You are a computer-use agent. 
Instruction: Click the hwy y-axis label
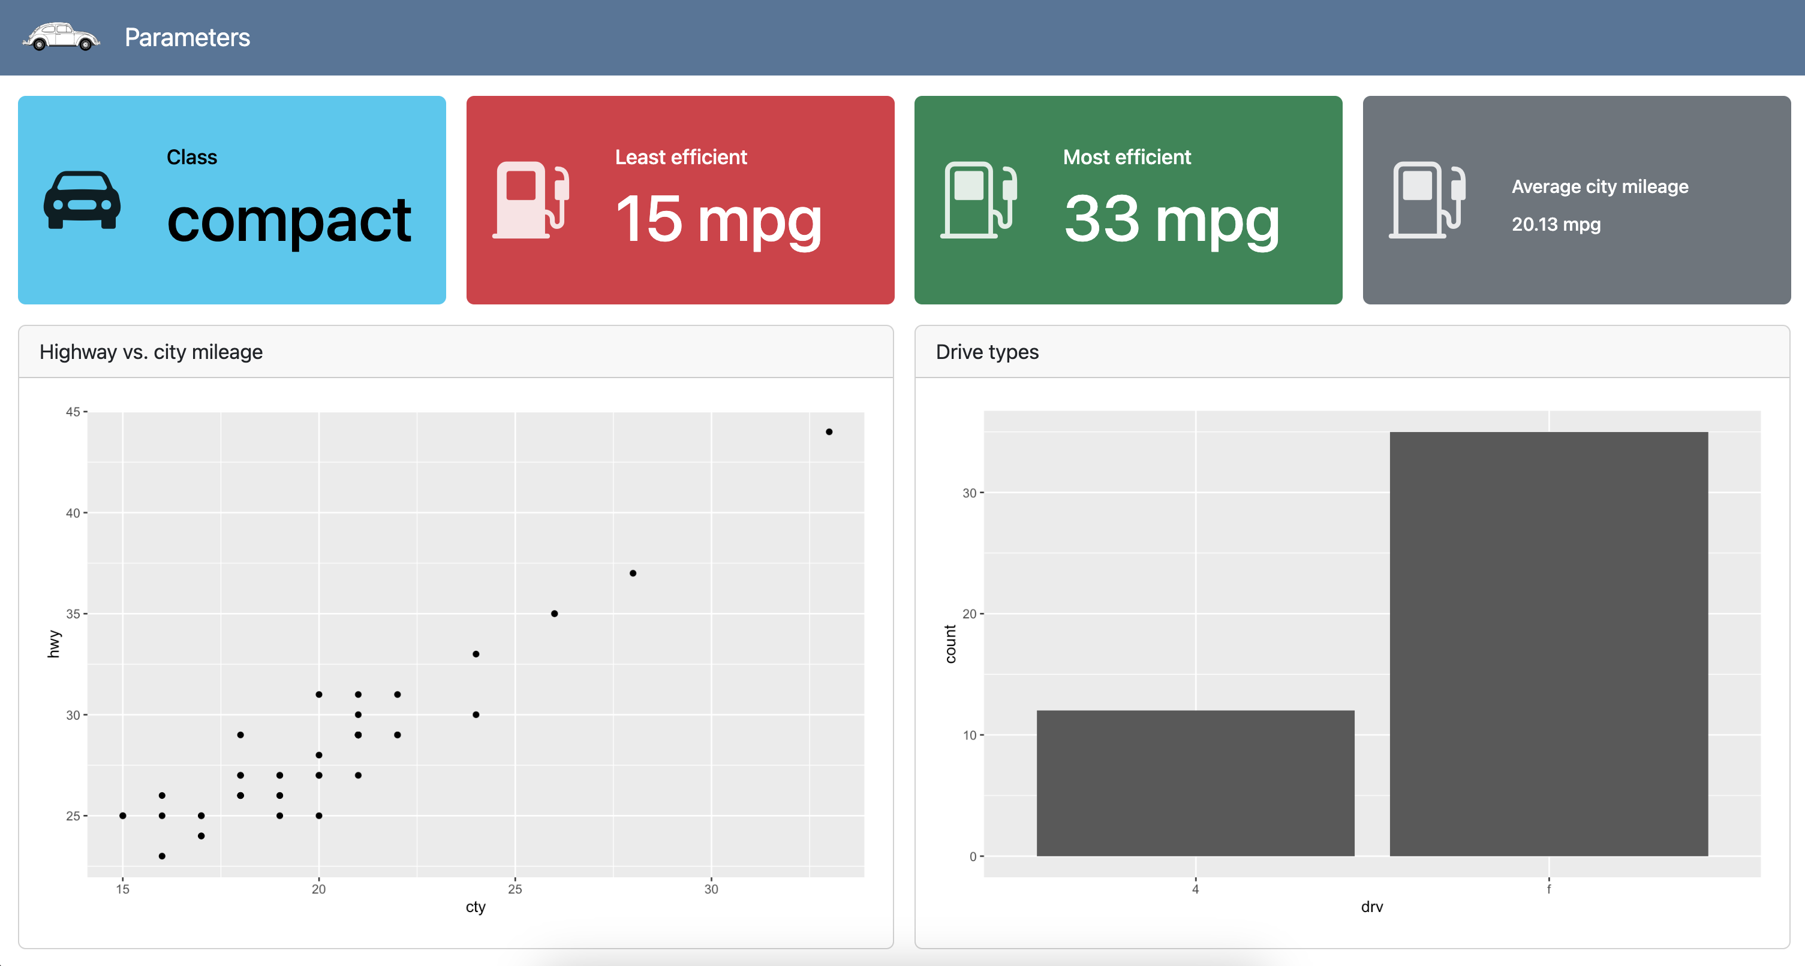53,644
